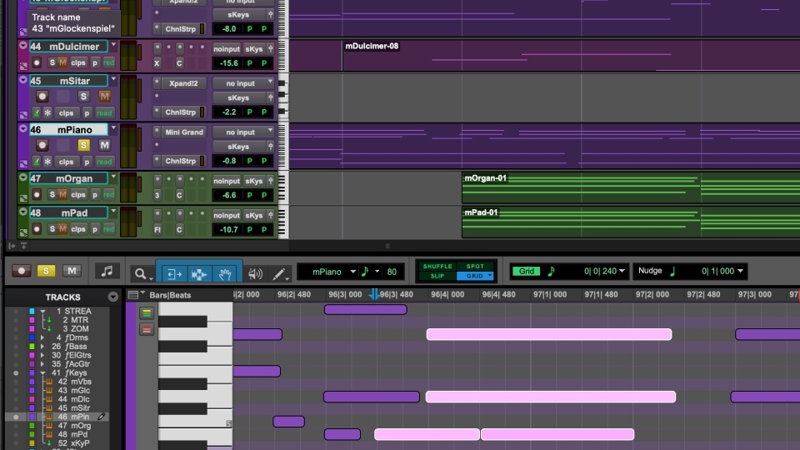Toggle the Play MIDI notes speaker icon
Image resolution: width=800 pixels, height=450 pixels.
[255, 274]
